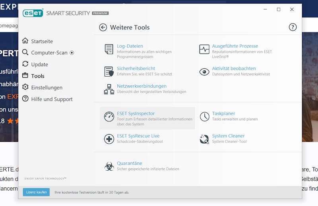Viewport: 318px width, 206px height.
Task: Open the Ausgeführte Prozesse link
Action: [x=235, y=46]
